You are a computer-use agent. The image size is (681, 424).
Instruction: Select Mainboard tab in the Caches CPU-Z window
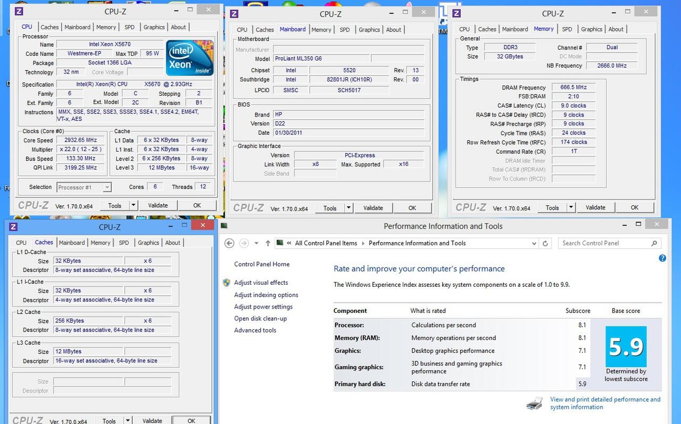[72, 243]
